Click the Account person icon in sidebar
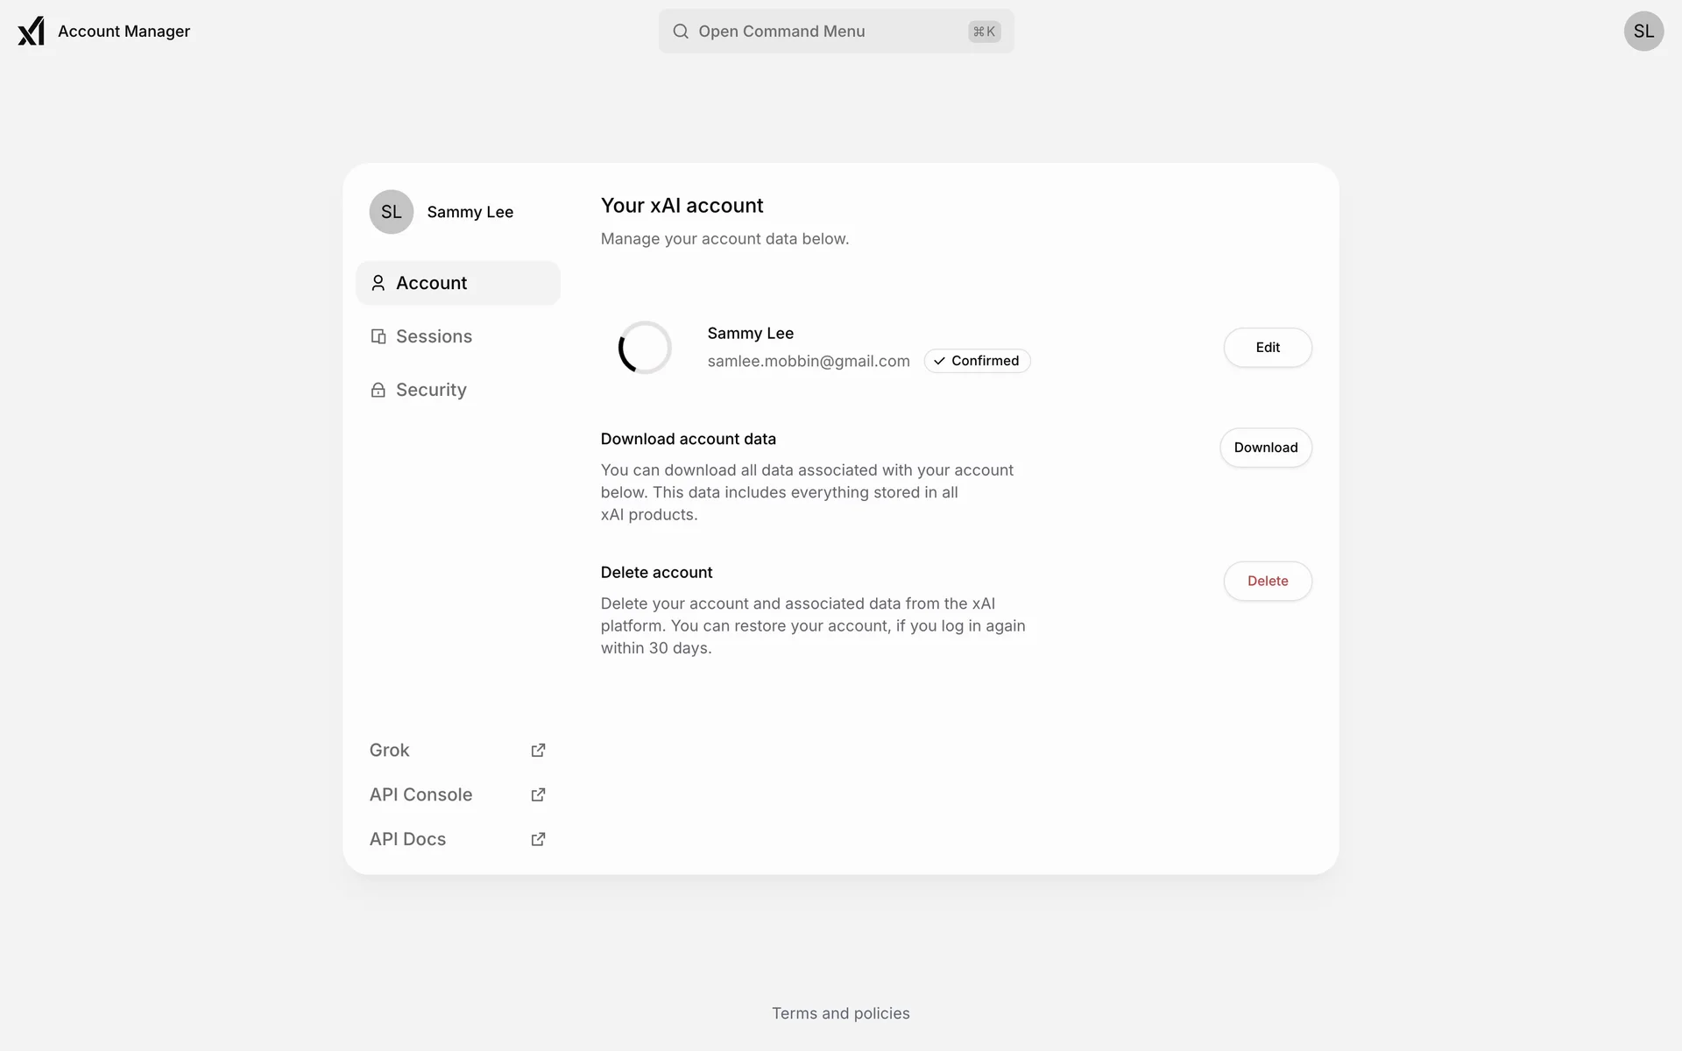Viewport: 1682px width, 1051px height. coord(378,283)
